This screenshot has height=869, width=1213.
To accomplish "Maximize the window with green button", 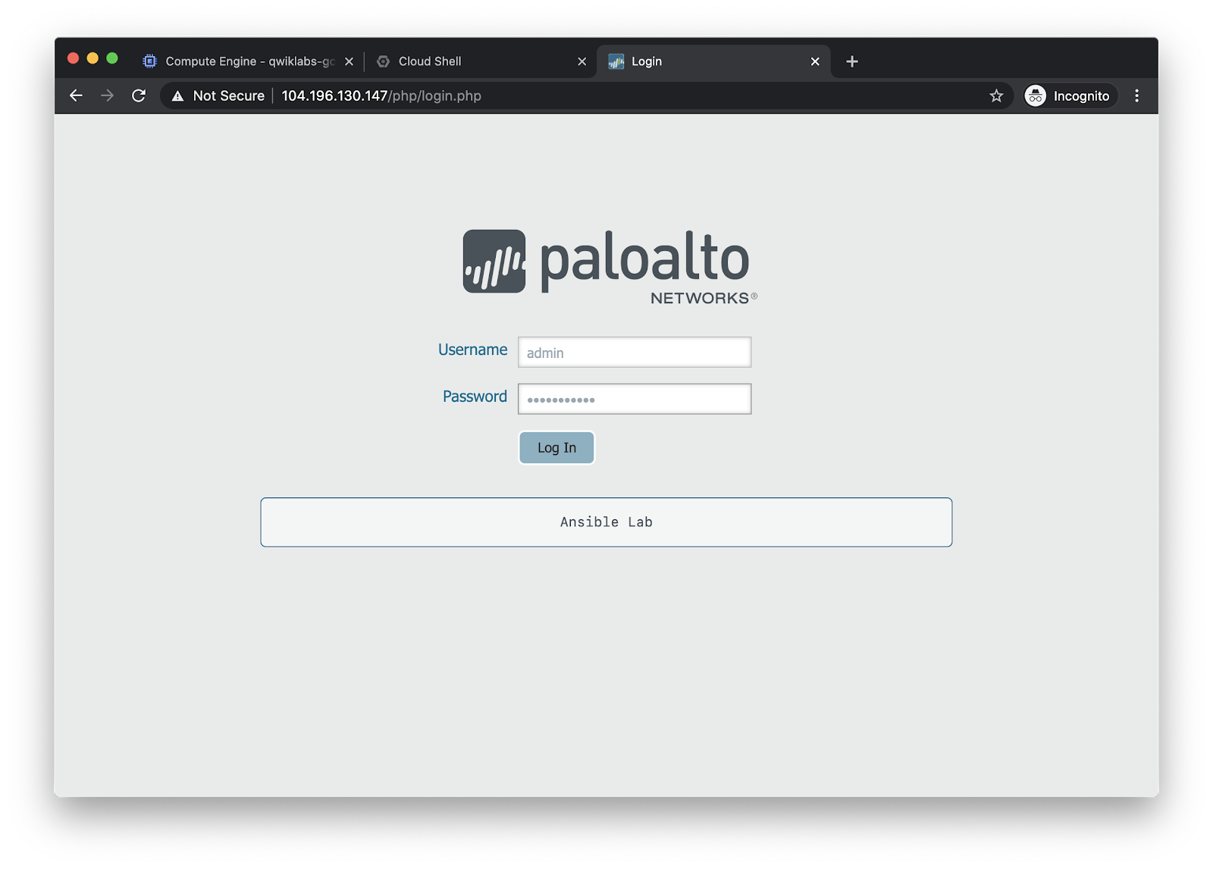I will tap(112, 58).
